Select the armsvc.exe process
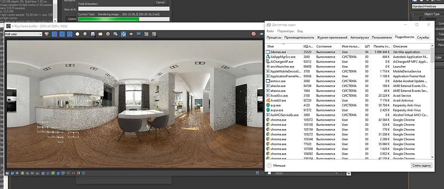This screenshot has height=189, width=444. pyautogui.click(x=348, y=81)
